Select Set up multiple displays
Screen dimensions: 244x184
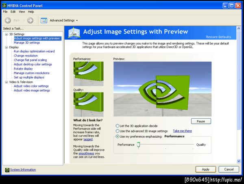click(29, 78)
